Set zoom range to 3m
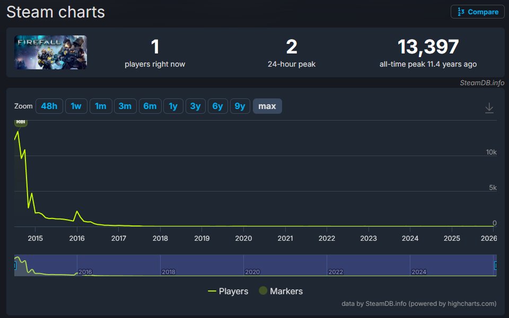The width and height of the screenshot is (509, 318). 125,106
